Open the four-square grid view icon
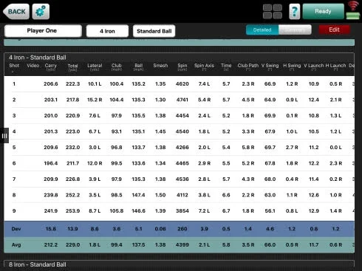 tap(273, 11)
